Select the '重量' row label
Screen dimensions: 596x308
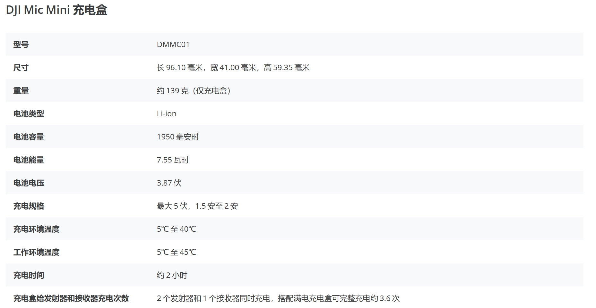coord(21,91)
